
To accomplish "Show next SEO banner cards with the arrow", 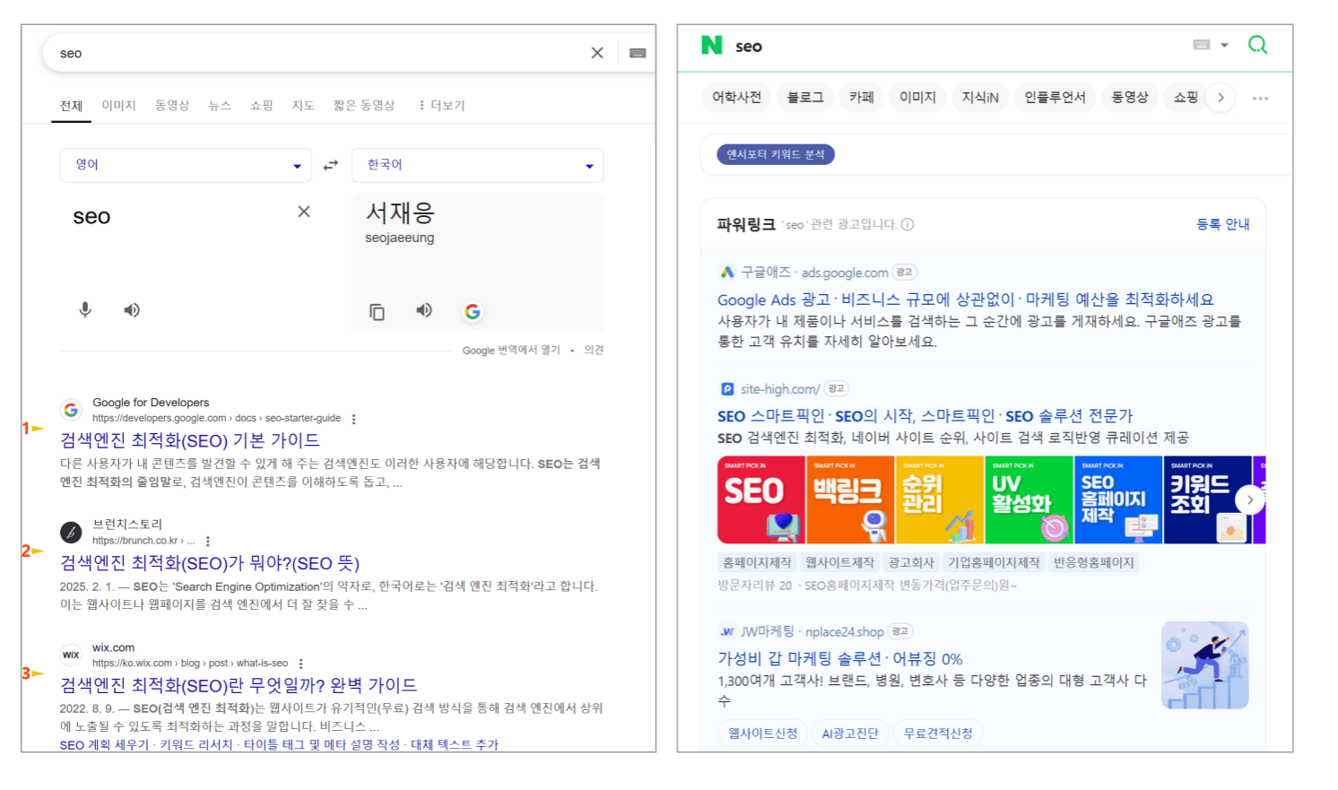I will 1249,500.
